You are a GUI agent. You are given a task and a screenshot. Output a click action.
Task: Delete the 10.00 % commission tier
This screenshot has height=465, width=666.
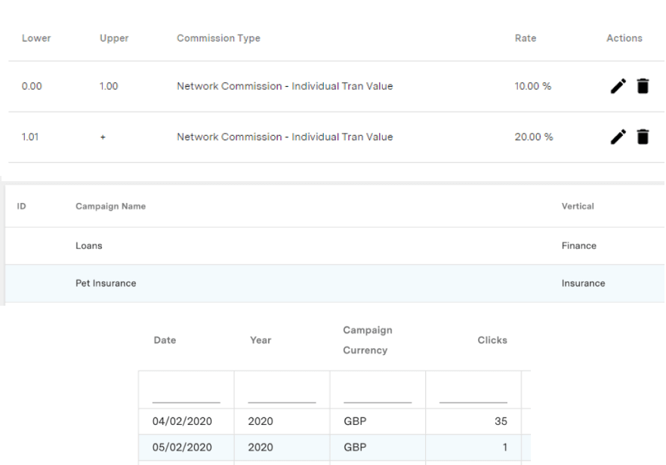643,86
